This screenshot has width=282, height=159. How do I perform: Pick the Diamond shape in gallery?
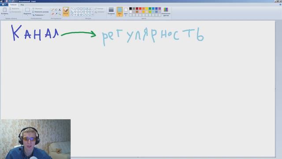75,12
